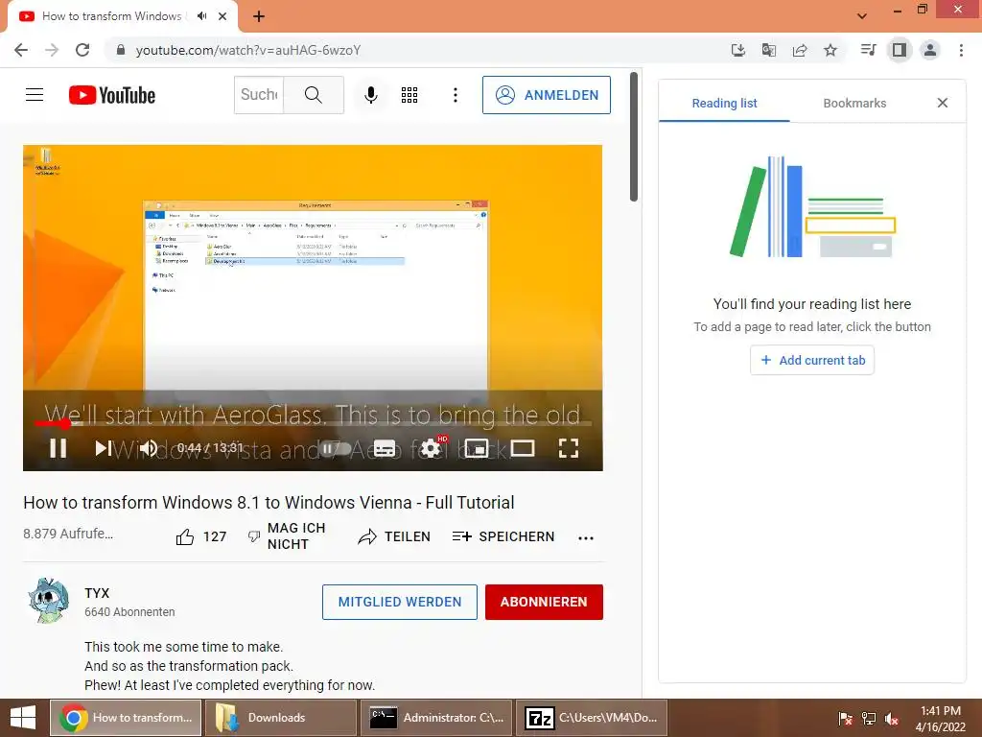
Task: Open the Chrome profile avatar
Action: click(x=930, y=50)
